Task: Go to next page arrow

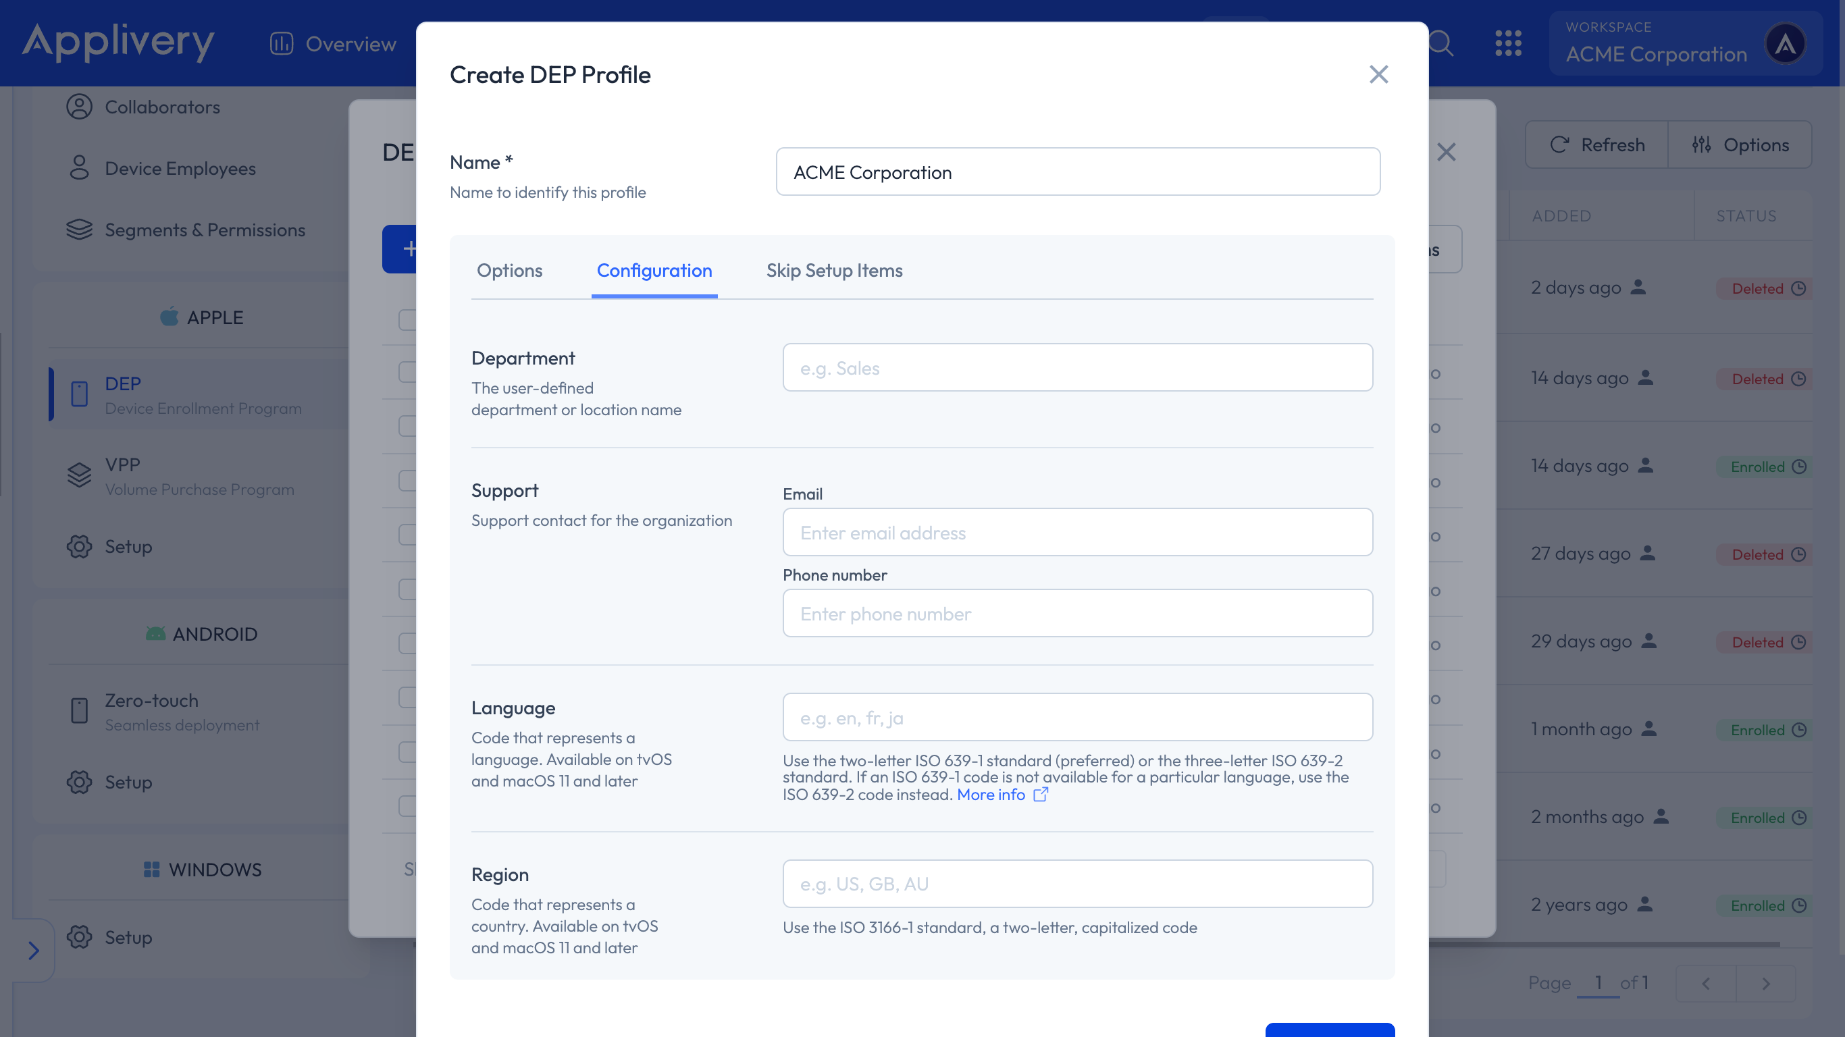Action: 1765,983
